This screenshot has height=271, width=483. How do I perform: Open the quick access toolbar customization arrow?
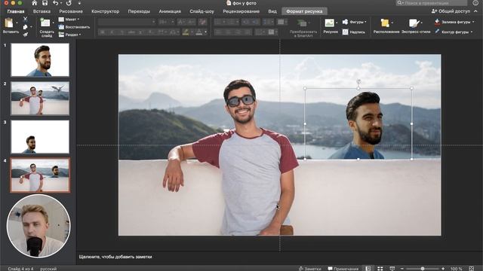79,3
